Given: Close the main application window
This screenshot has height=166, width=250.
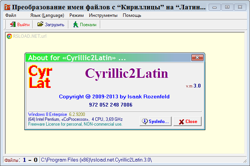Looking at the screenshot, I should [240, 7].
